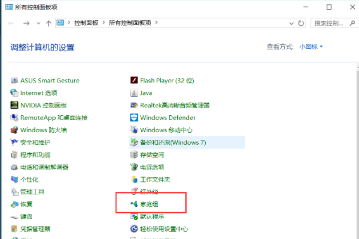The height and width of the screenshot is (239, 359).
Task: Open the address bar history dropdown
Action: (291, 23)
